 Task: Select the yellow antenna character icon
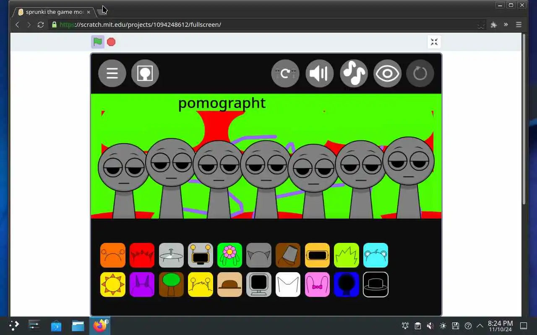(x=201, y=284)
